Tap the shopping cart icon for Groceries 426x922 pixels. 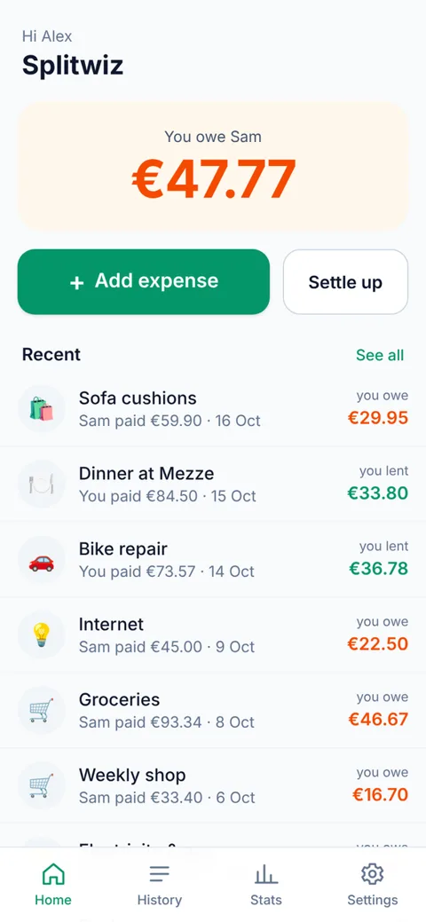tap(41, 710)
